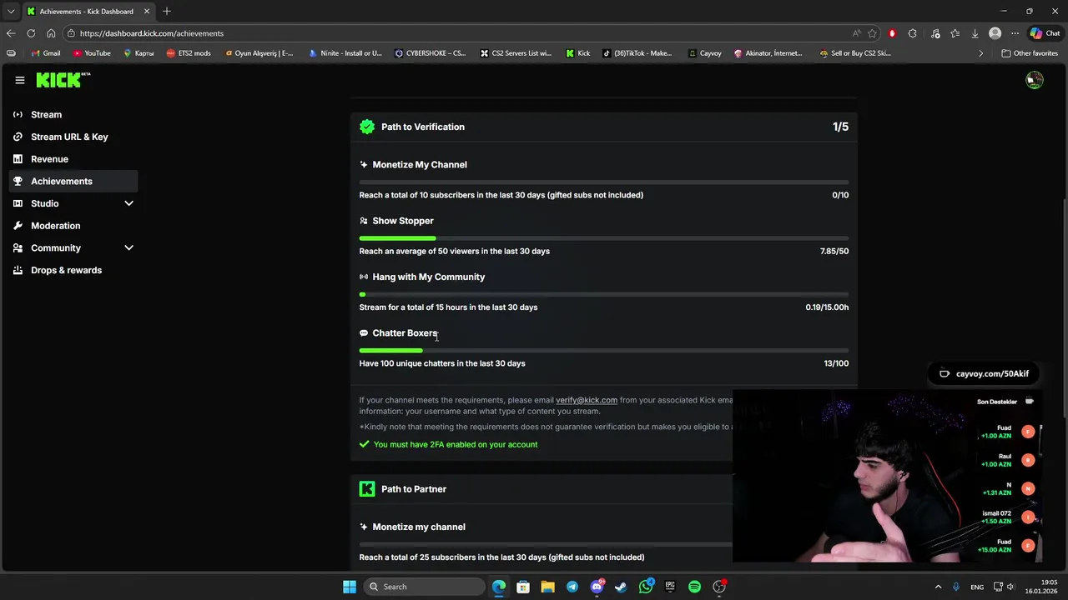Open the Gmail bookmark

coord(46,53)
